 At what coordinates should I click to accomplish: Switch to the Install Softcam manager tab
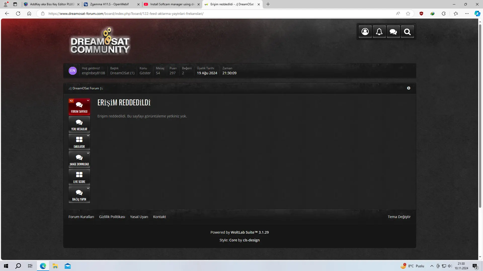(172, 4)
